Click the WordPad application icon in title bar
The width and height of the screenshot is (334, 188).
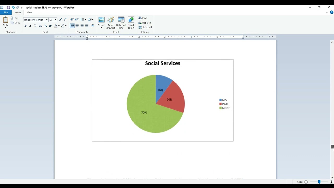[2, 8]
